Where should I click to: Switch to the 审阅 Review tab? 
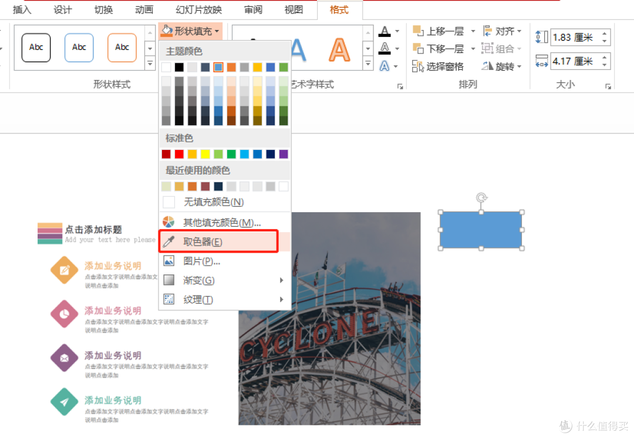(253, 10)
